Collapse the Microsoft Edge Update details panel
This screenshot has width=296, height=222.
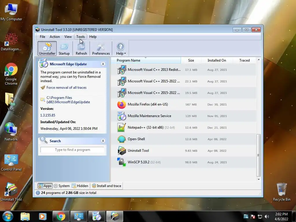point(103,64)
